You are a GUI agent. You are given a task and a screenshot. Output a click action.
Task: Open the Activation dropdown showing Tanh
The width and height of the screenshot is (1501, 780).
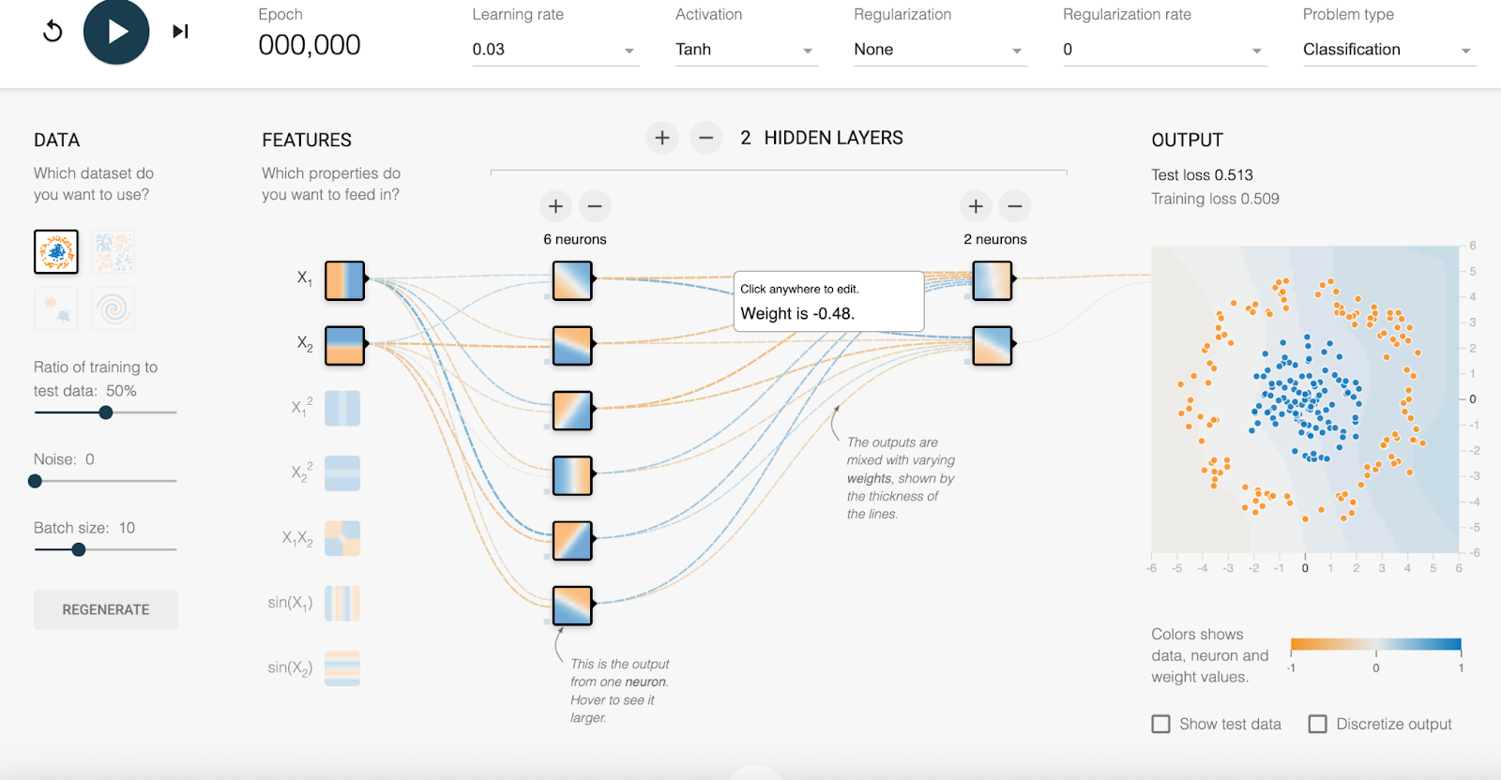pyautogui.click(x=745, y=50)
